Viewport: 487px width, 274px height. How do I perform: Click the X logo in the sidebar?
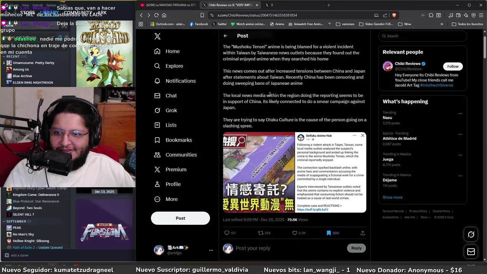tap(158, 37)
